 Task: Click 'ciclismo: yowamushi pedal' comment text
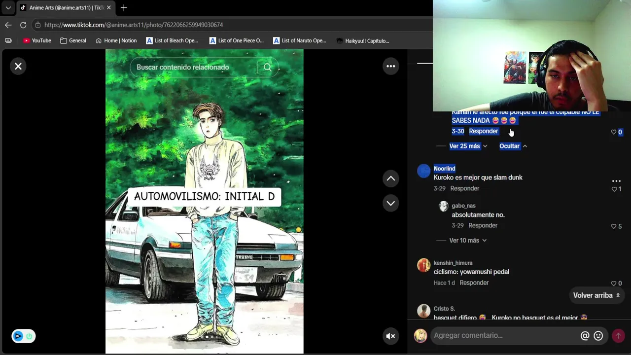[471, 272]
